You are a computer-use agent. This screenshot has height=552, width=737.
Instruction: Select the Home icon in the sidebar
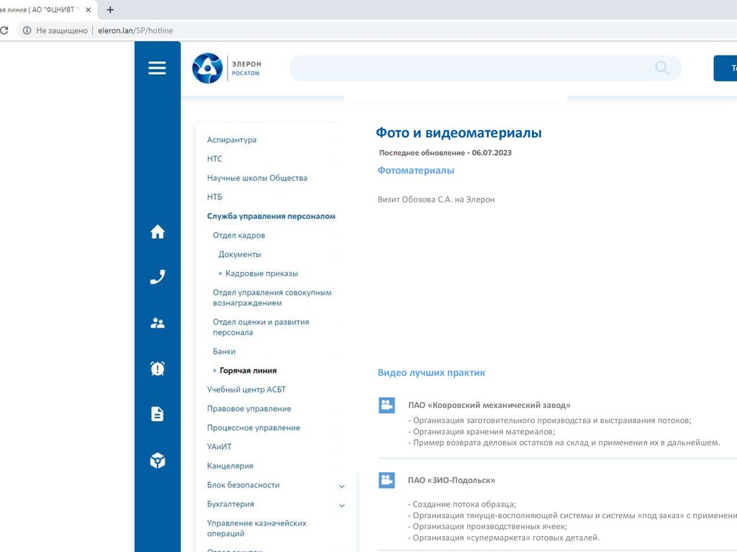click(x=157, y=231)
